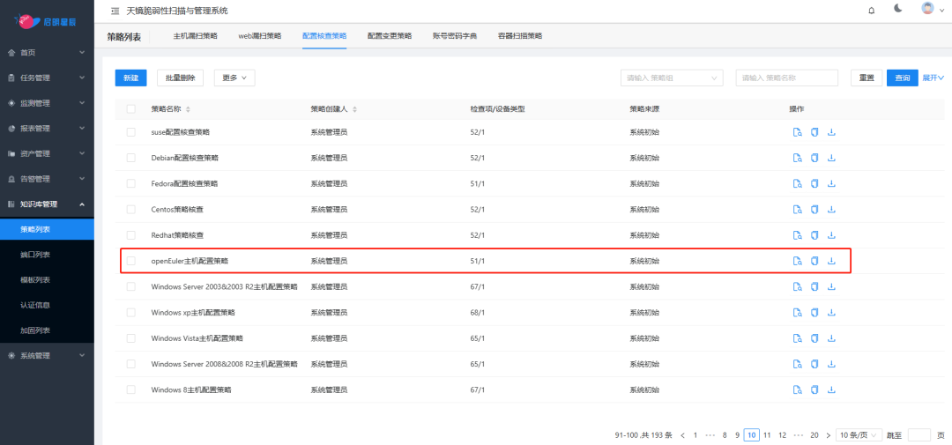
Task: Download the openEuler主机配置策略 policy
Action: tap(831, 261)
